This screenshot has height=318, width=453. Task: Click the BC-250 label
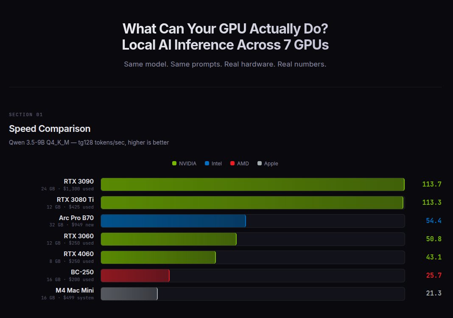[82, 272]
